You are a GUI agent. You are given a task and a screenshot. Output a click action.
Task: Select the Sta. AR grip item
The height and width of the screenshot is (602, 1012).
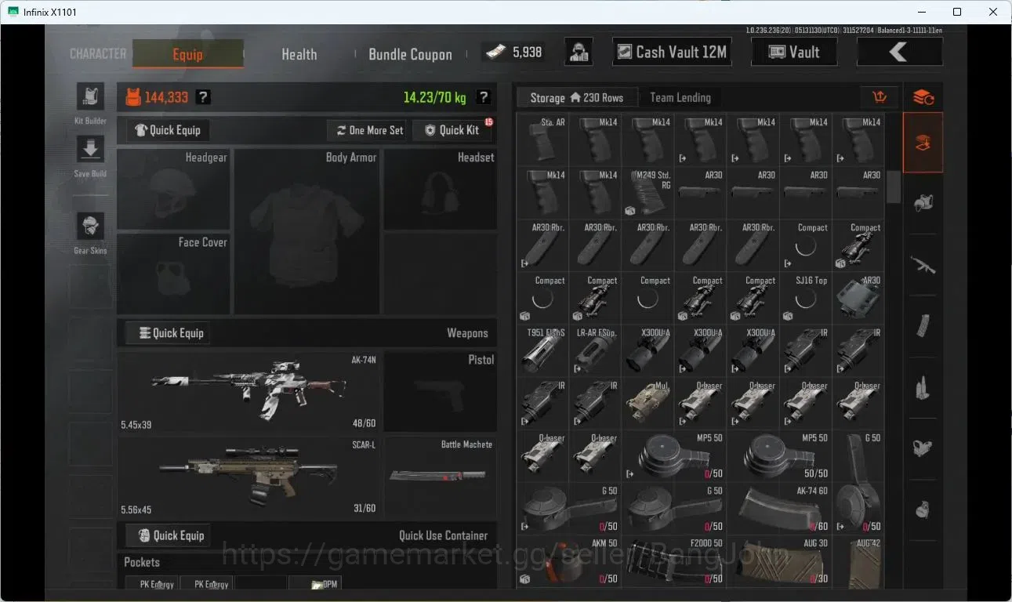pos(543,140)
